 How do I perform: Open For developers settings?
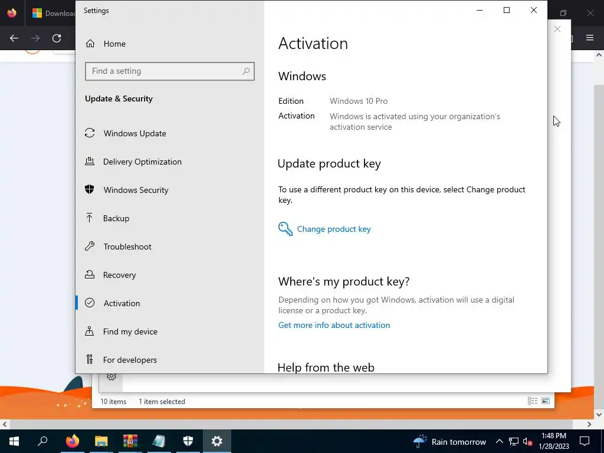[x=130, y=360]
